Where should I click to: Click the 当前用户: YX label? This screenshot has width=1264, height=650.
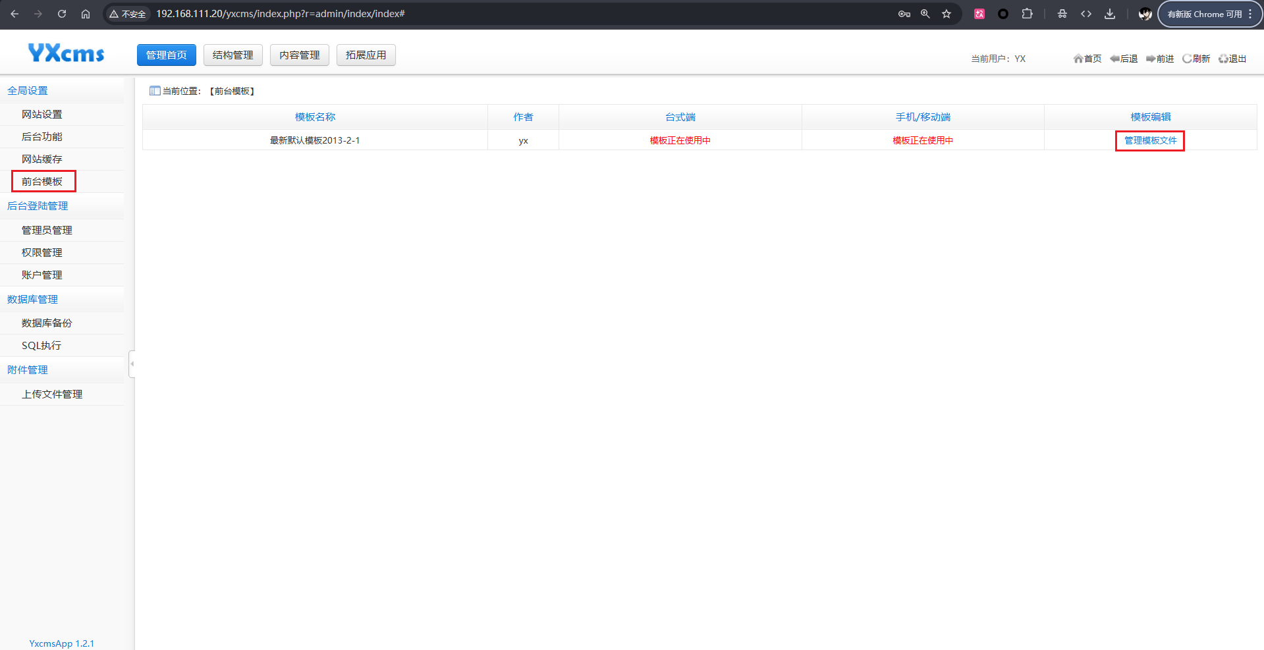click(x=998, y=59)
